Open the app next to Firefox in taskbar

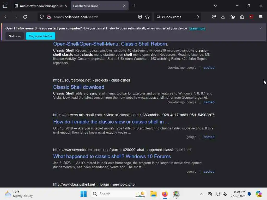click(x=176, y=194)
